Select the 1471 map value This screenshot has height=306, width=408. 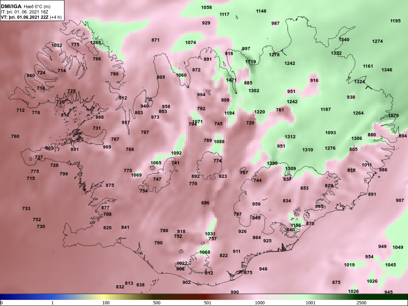[231, 80]
